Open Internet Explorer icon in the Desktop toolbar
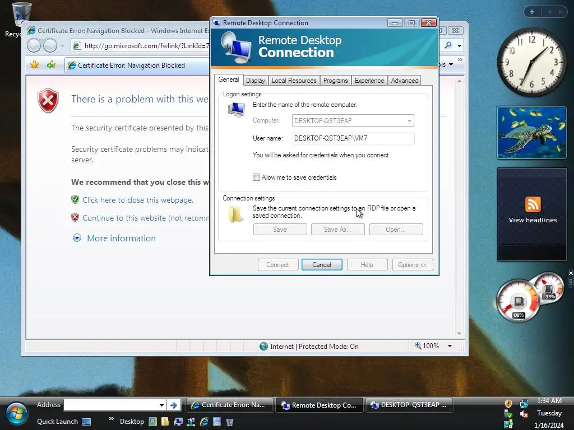This screenshot has width=574, height=430. (204, 422)
